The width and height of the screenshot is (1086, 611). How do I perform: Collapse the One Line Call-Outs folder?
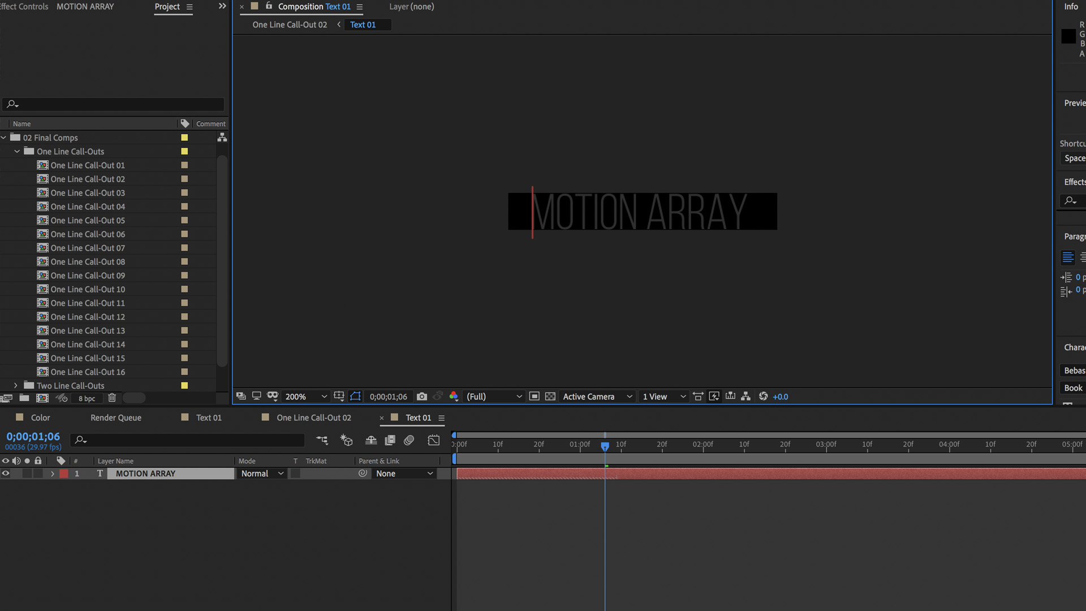pyautogui.click(x=16, y=151)
